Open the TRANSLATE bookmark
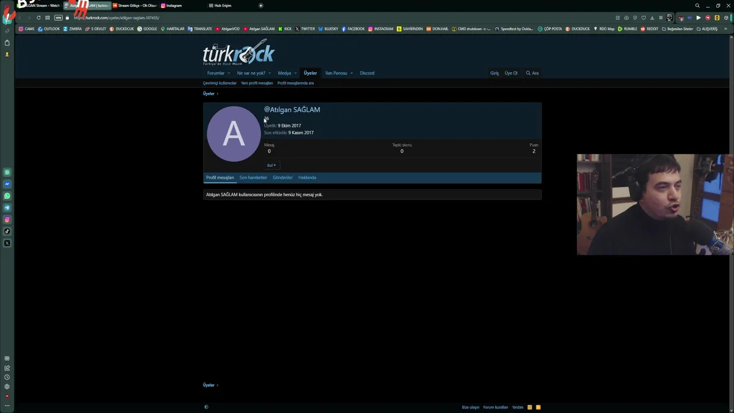 click(x=200, y=29)
